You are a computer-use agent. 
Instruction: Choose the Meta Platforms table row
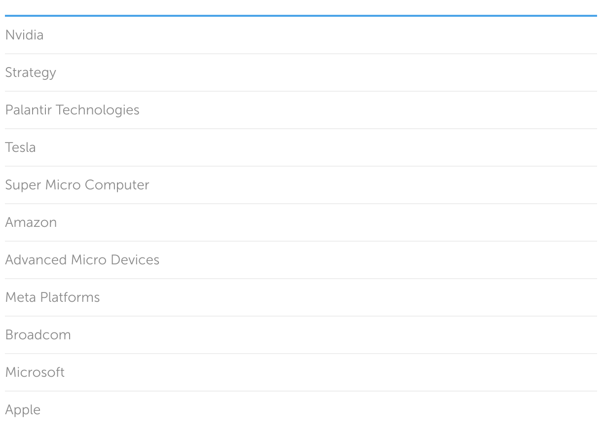(x=301, y=297)
